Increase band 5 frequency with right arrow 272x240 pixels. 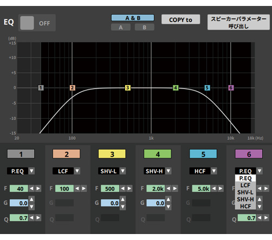[221, 189]
